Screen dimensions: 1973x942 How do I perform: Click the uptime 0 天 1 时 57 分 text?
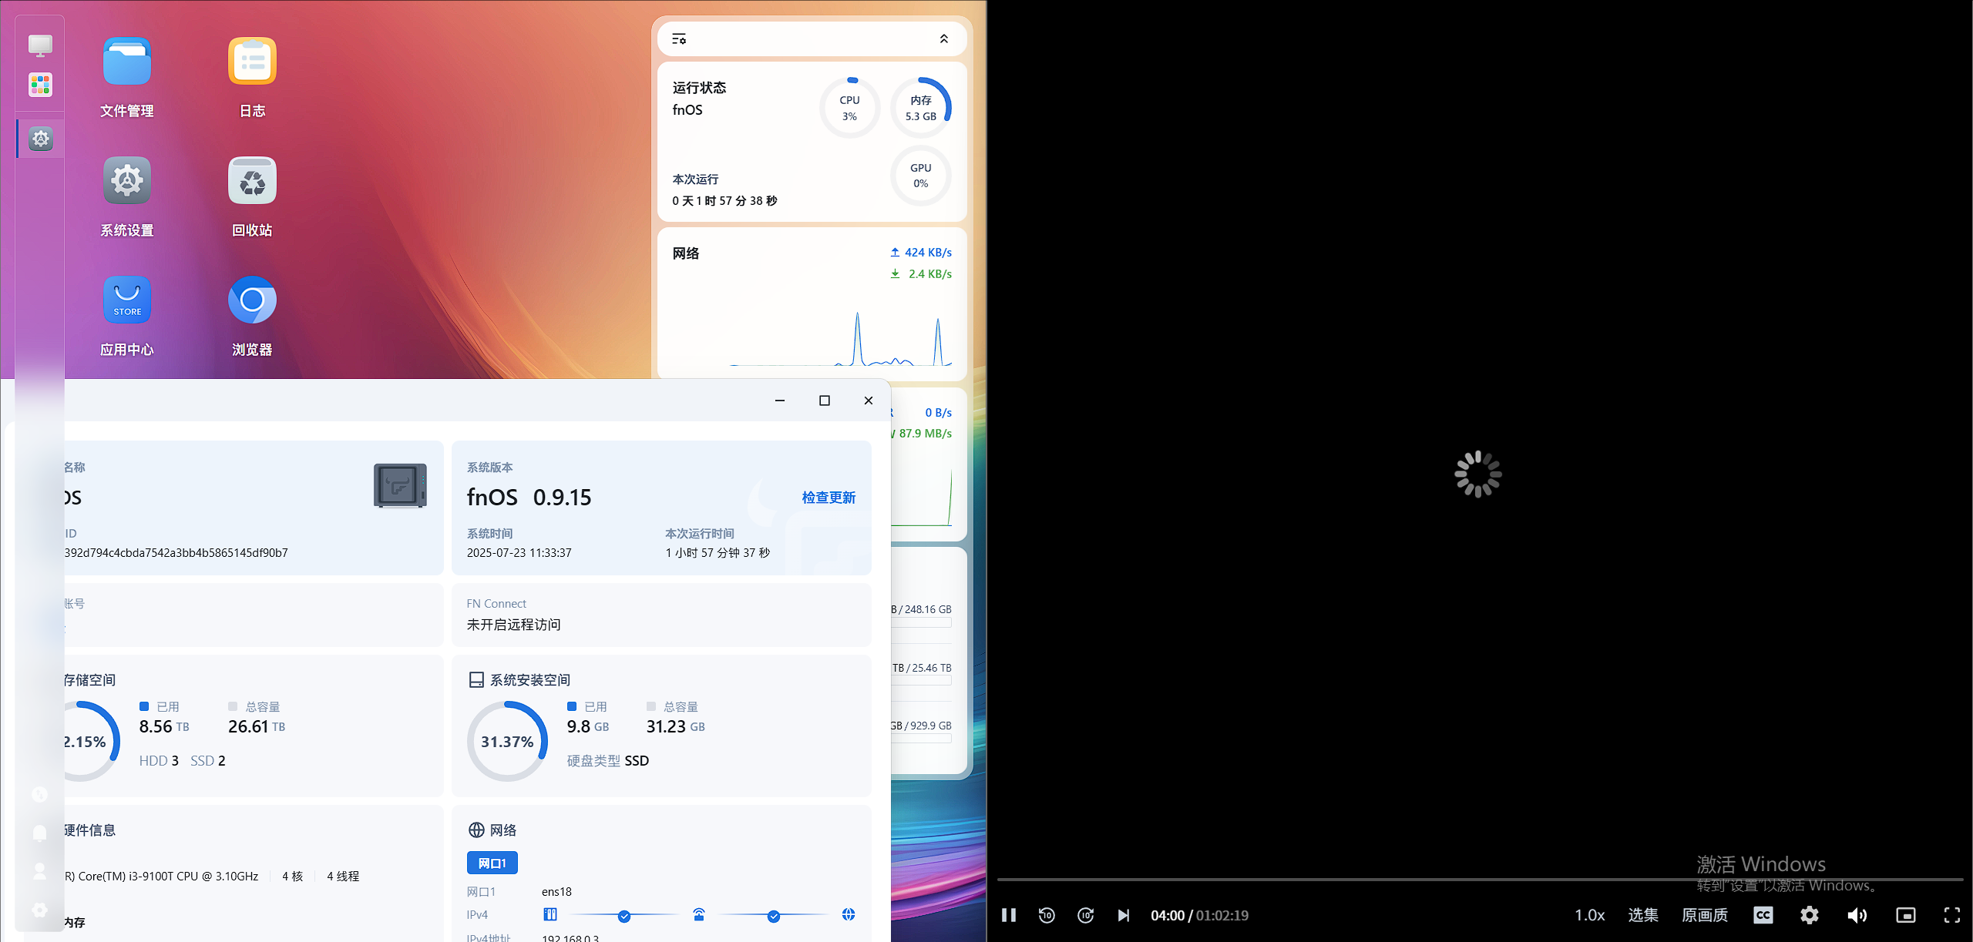click(724, 201)
